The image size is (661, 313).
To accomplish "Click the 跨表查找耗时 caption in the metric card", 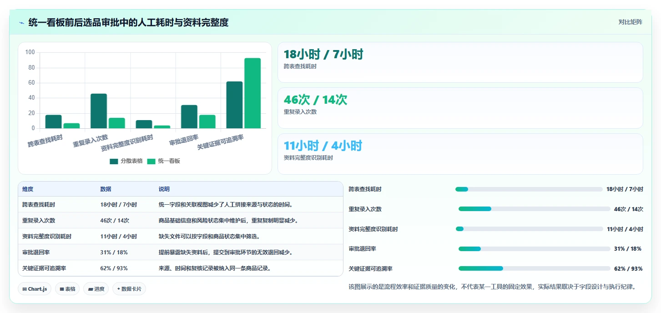I will coord(300,66).
